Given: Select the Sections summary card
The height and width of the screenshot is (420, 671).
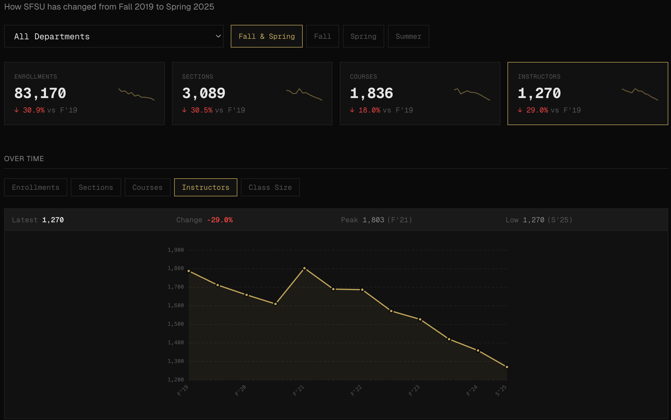Looking at the screenshot, I should click(x=252, y=93).
